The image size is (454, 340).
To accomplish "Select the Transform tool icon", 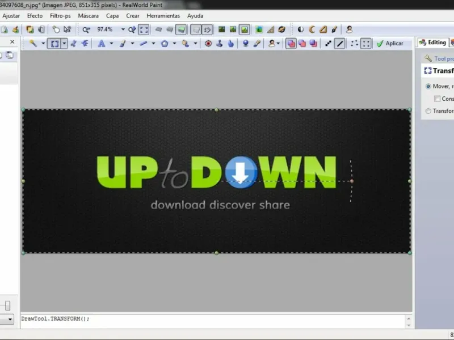I will tap(55, 44).
